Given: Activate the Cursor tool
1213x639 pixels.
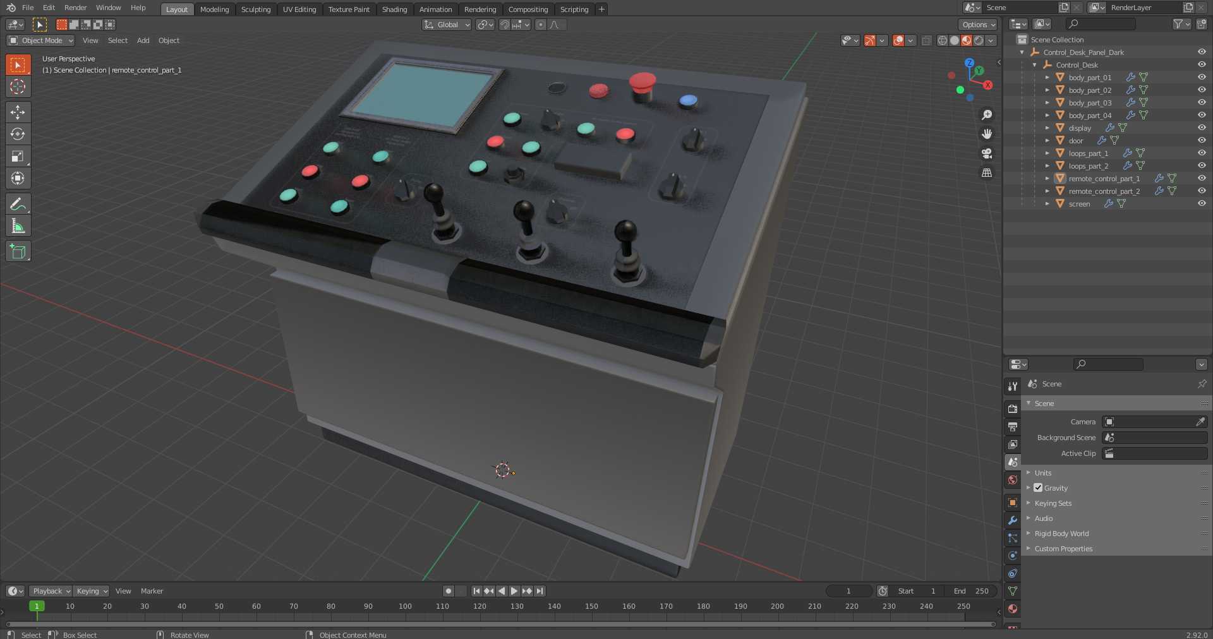Looking at the screenshot, I should coord(18,87).
